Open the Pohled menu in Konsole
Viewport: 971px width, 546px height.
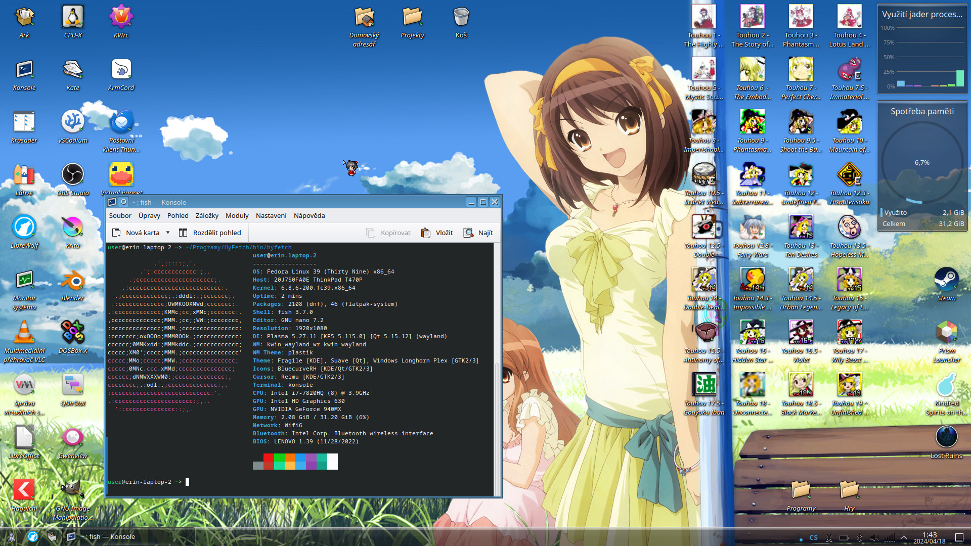[x=178, y=215]
